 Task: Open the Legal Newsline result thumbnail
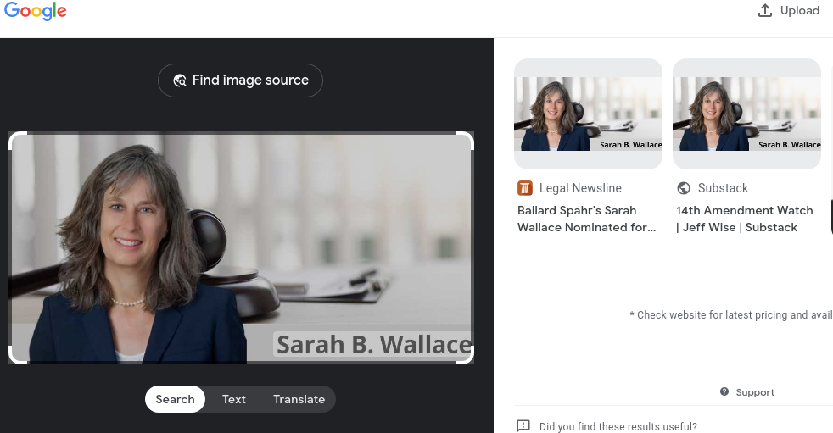pyautogui.click(x=588, y=114)
